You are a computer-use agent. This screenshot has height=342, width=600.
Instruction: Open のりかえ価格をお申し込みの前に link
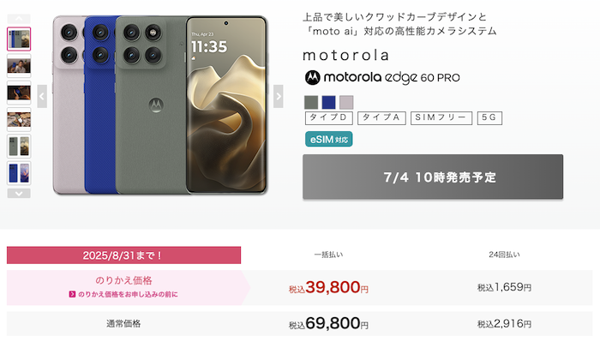tap(128, 294)
